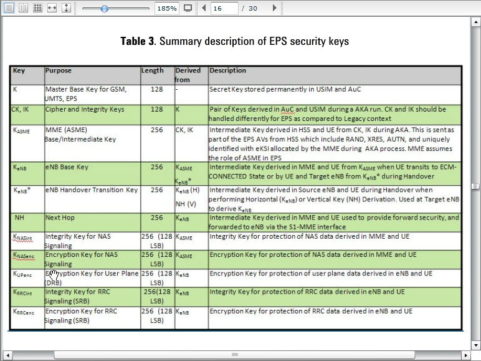Switch to two-page view mode
The width and height of the screenshot is (481, 361).
23,8
